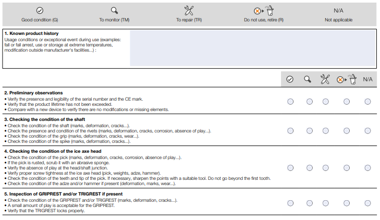Click the Known product history text field
Screen dimensions: 380x220
point(252,47)
